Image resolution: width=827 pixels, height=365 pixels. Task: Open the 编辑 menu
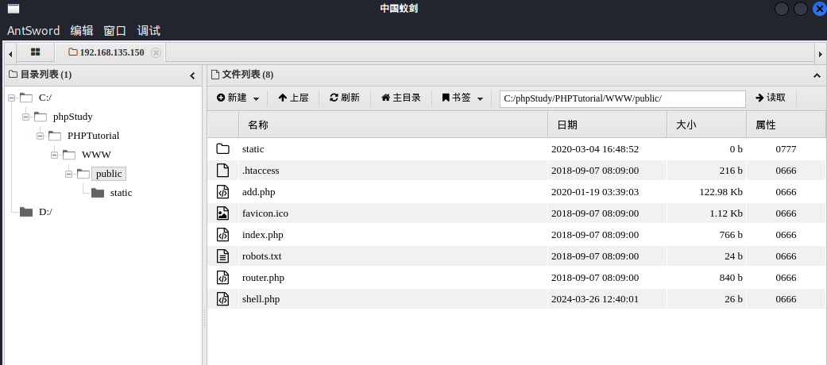coord(82,30)
